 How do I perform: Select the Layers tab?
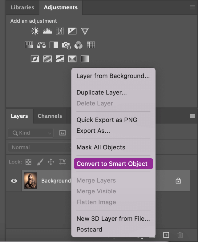pos(19,116)
